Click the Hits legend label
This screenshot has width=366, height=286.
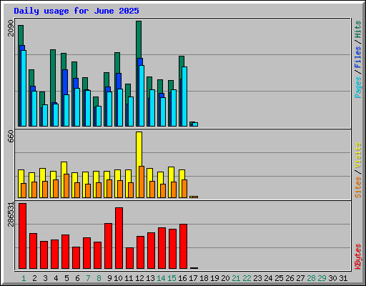[358, 29]
